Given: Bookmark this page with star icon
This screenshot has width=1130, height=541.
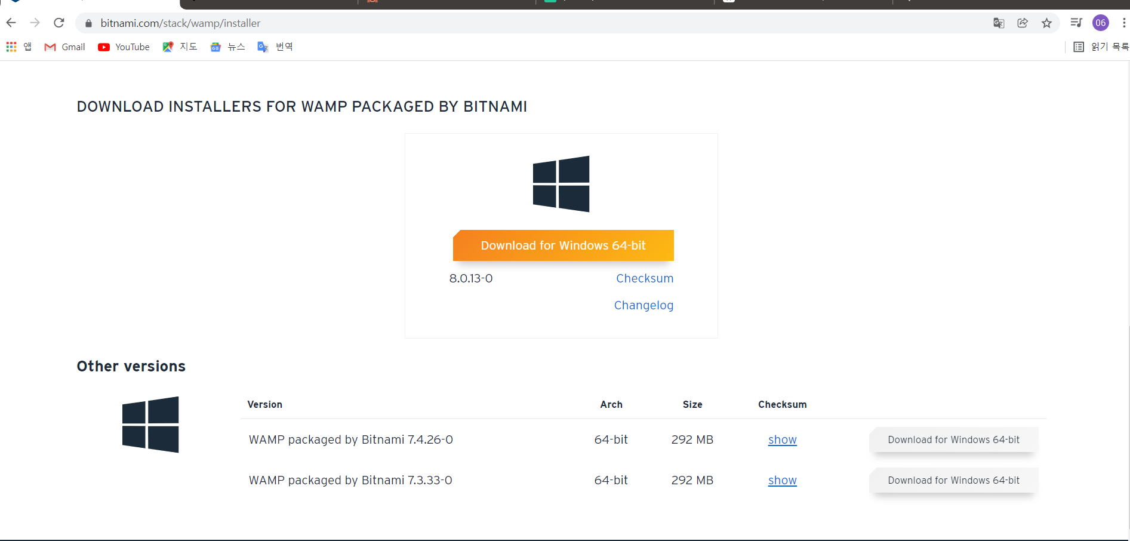Looking at the screenshot, I should point(1046,23).
